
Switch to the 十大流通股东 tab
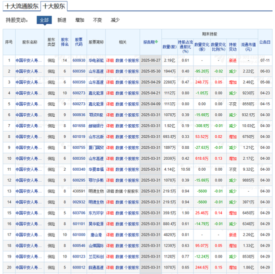(x=21, y=6)
